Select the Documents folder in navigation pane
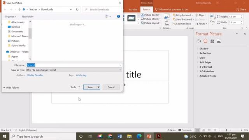This screenshot has width=249, height=140. tap(17, 31)
